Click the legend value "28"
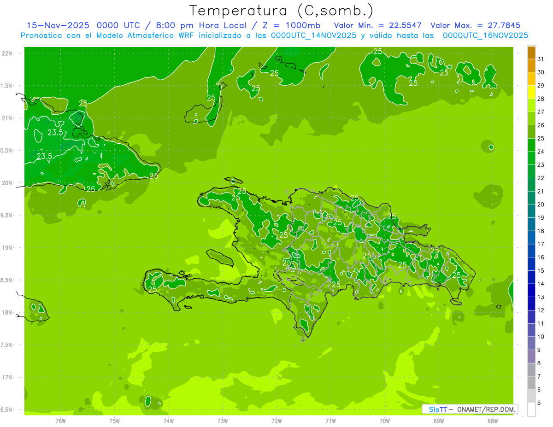 (541, 99)
